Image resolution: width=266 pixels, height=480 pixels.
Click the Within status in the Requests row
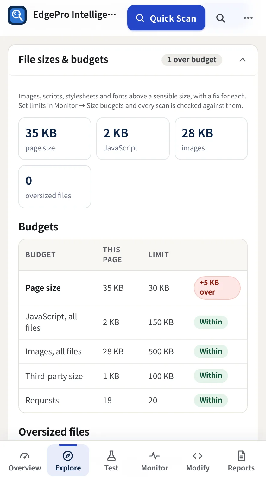point(211,400)
